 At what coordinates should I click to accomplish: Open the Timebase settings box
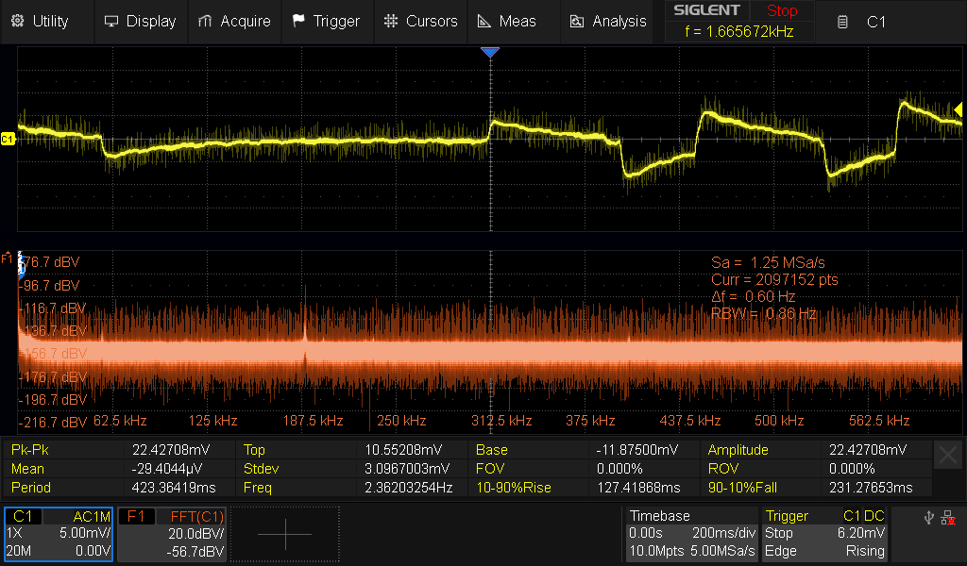(691, 534)
